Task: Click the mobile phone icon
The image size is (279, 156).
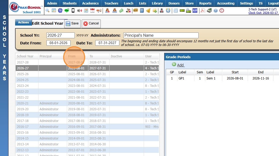Action: 73,11
